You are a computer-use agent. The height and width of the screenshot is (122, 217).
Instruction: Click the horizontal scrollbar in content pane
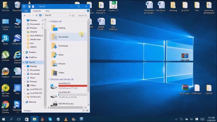pos(66,107)
